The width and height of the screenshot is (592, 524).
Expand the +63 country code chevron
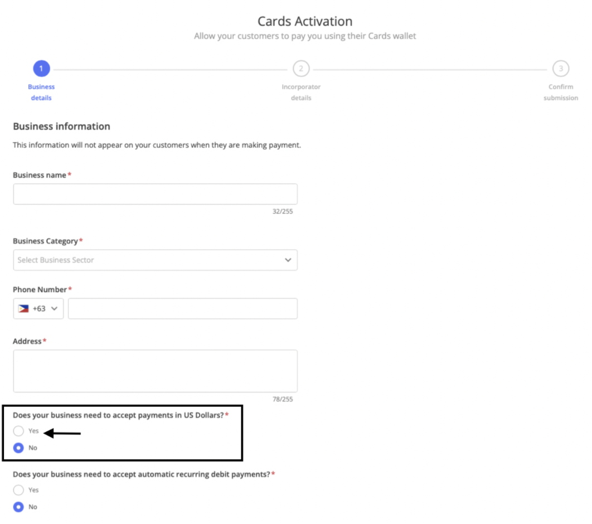tap(54, 308)
